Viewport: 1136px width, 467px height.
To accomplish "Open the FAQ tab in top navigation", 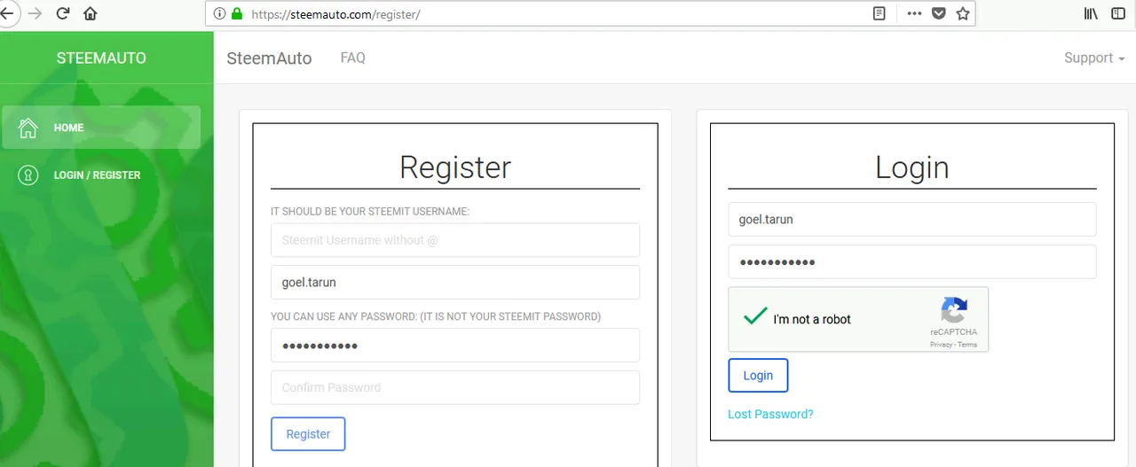I will [x=352, y=58].
